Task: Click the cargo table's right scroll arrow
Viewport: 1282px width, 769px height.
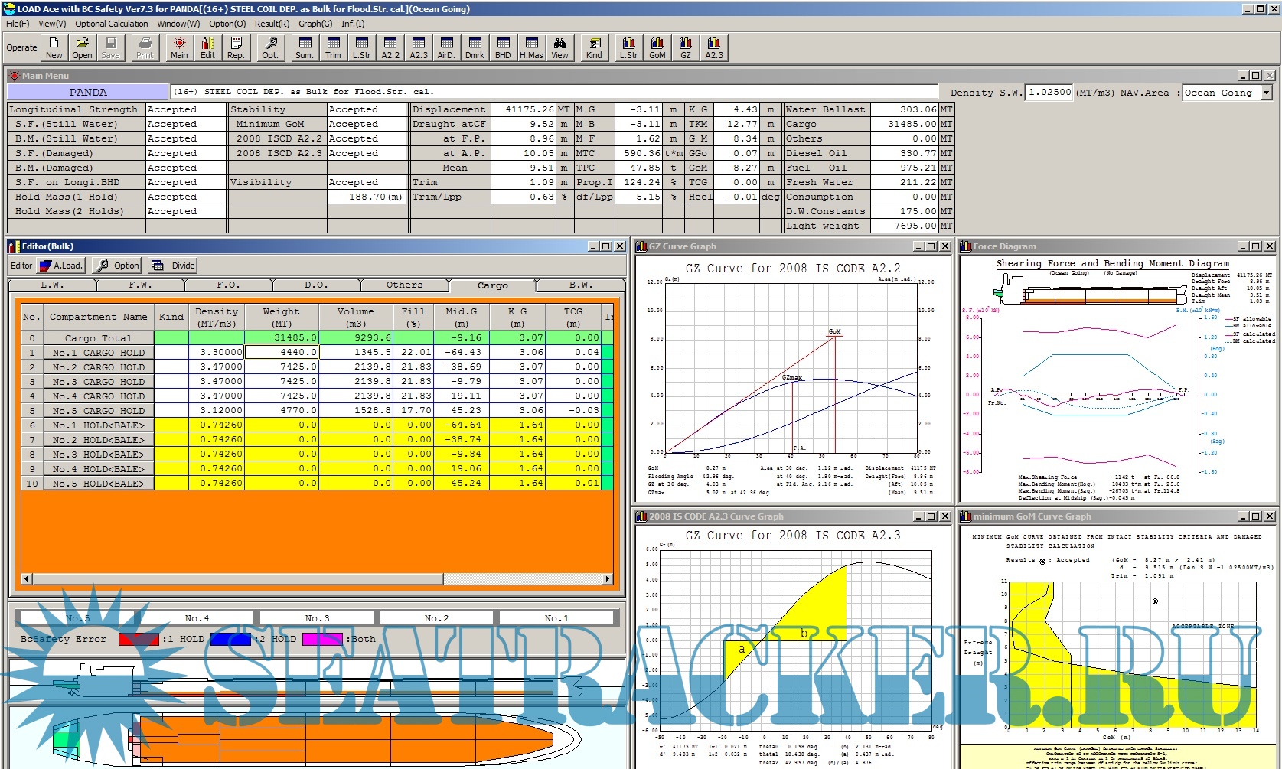Action: point(608,578)
